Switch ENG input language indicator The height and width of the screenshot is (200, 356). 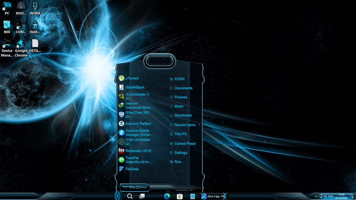coord(331,196)
